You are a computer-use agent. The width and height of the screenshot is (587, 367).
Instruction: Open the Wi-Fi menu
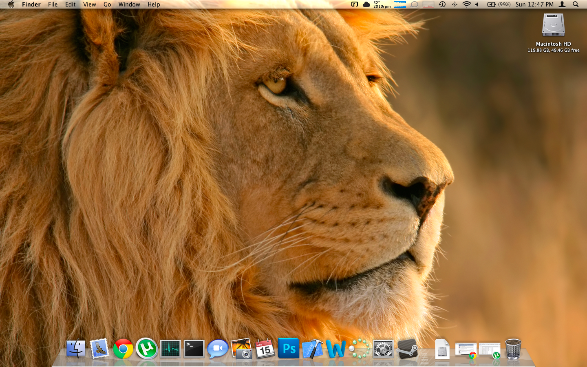click(467, 4)
